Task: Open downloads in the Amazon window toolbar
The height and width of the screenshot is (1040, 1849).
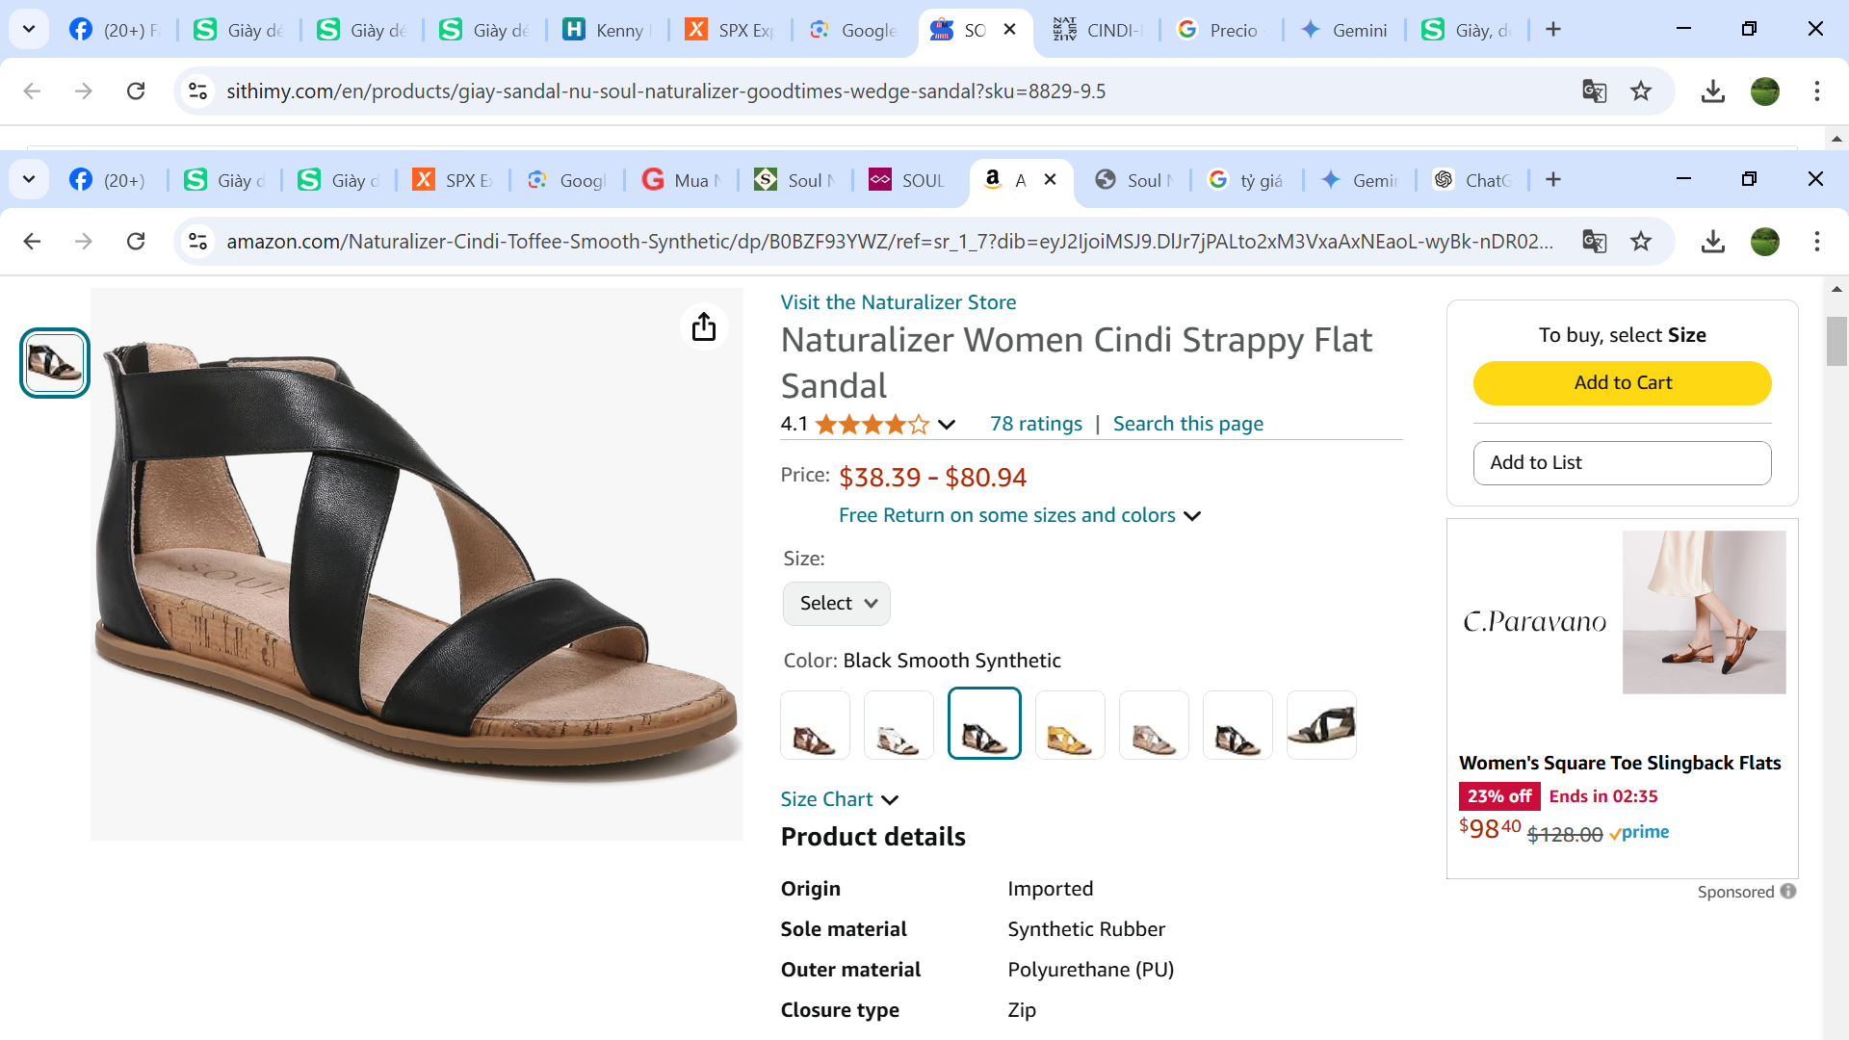Action: 1712,241
